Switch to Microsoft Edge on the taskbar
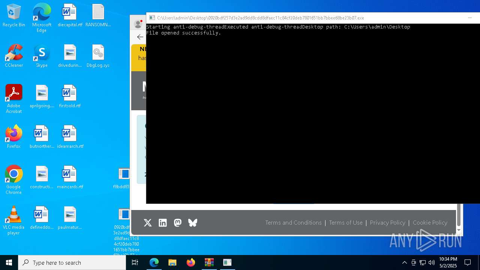Viewport: 480px width, 270px height. point(154,262)
